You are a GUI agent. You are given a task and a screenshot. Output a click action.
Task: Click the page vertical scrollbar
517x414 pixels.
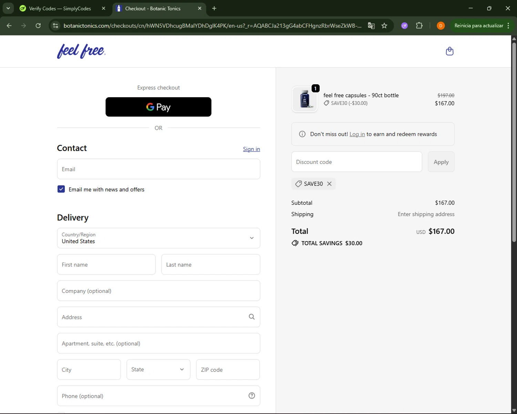click(514, 141)
